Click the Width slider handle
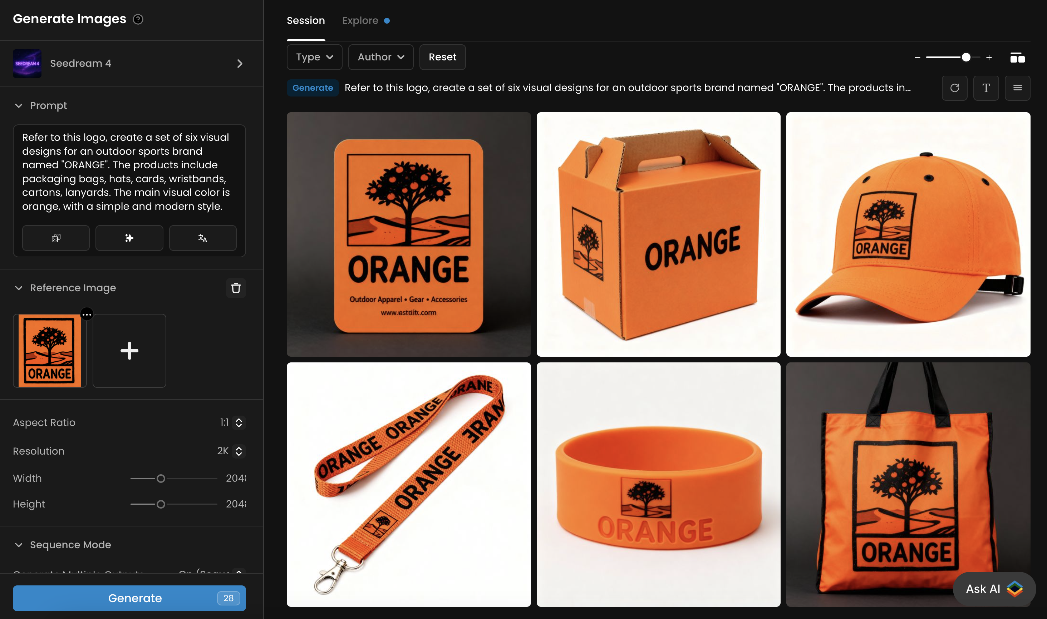1047x619 pixels. [x=161, y=479]
